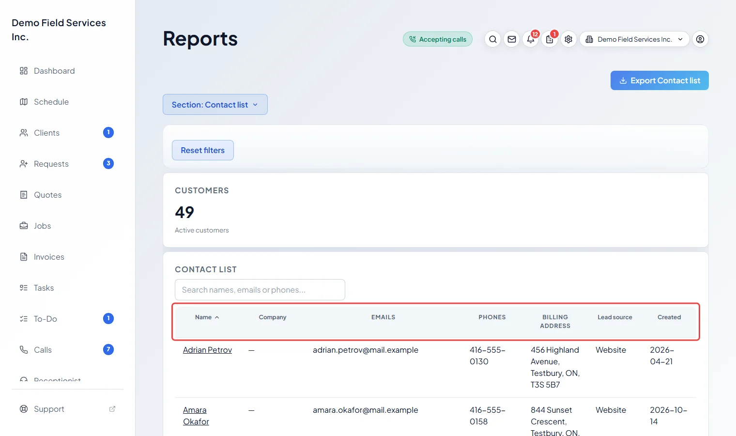736x436 pixels.
Task: Click phone number 416-555-0130
Action: (x=488, y=356)
